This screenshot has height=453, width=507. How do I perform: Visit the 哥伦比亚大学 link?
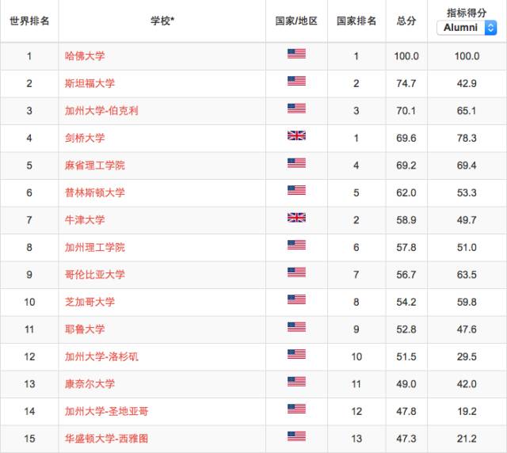(95, 275)
